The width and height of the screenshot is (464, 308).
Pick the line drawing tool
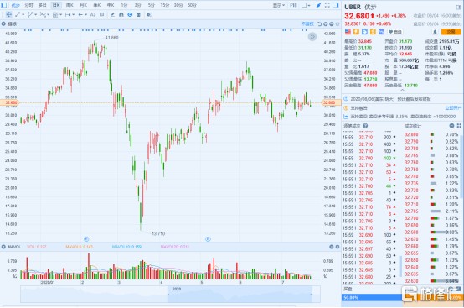point(18,14)
